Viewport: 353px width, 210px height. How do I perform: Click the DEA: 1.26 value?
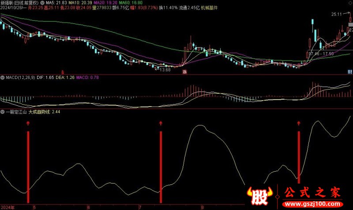click(65, 78)
